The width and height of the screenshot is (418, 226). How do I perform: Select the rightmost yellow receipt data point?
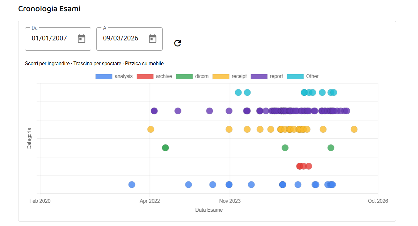pos(354,129)
